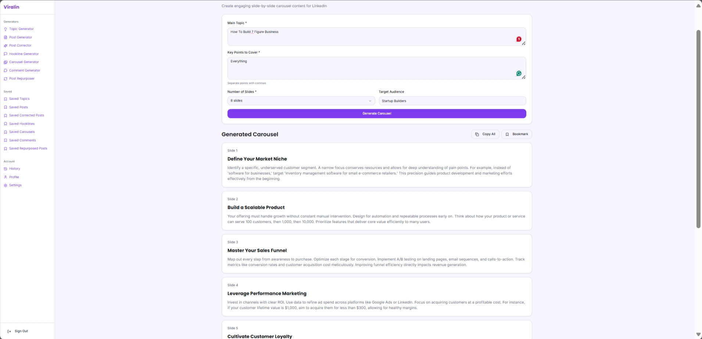This screenshot has width=702, height=339.
Task: Click the Saved Posts text label
Action: (18, 107)
